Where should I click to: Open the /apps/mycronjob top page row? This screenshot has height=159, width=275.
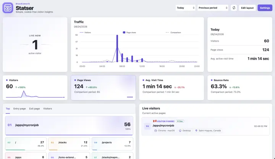coord(69,126)
